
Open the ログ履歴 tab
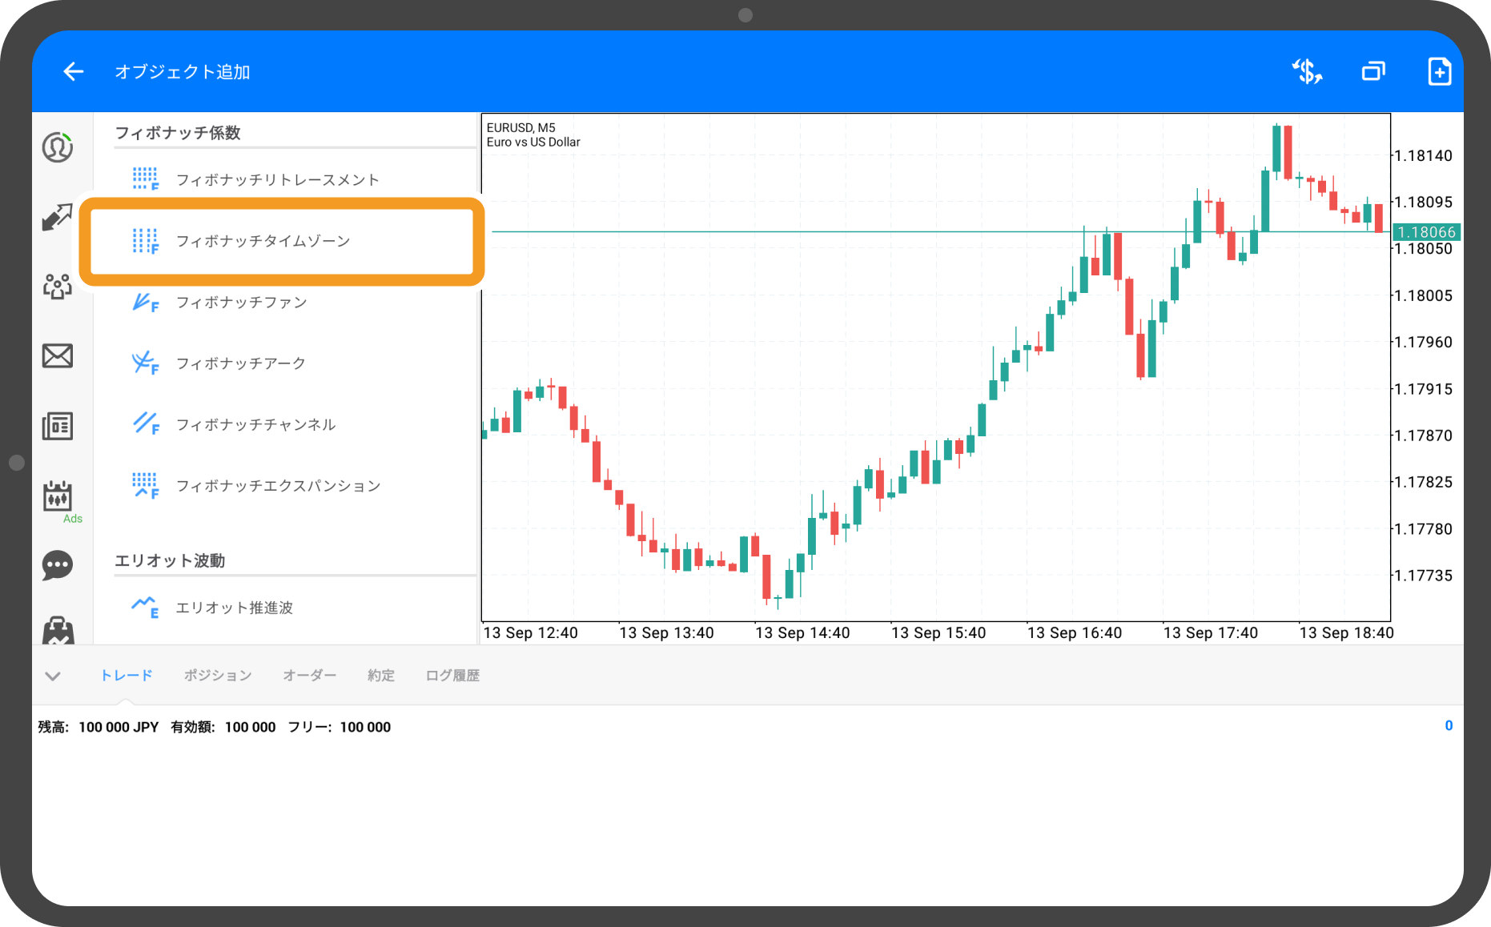click(x=452, y=676)
